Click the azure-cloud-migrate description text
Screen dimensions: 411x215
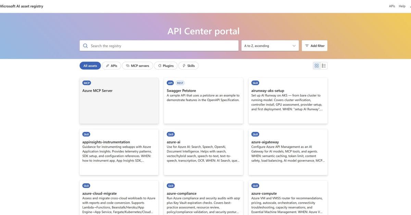[119, 205]
